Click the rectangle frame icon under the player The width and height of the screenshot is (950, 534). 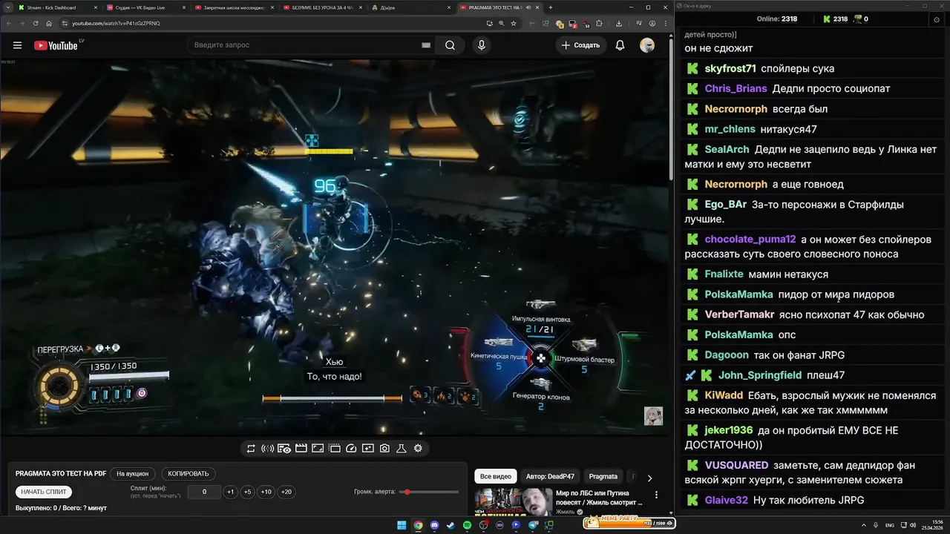tap(318, 448)
